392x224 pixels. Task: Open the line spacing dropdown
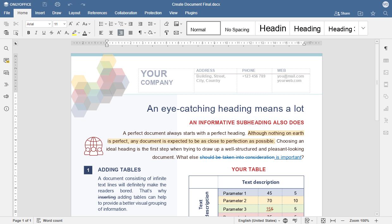click(151, 24)
